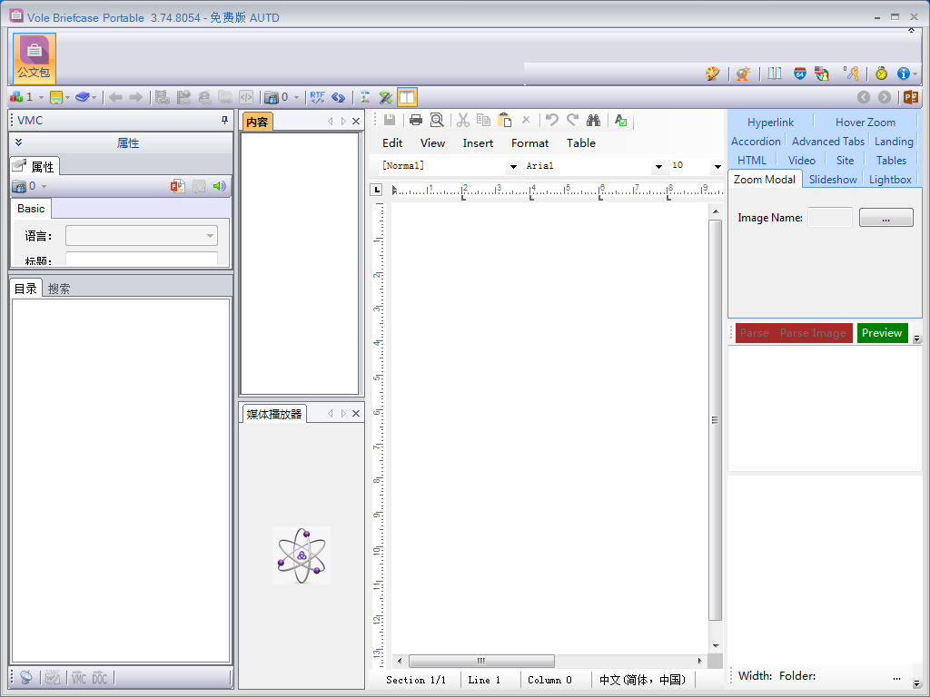Collapse the 属性 section with double chevron
930x697 pixels.
click(x=18, y=142)
